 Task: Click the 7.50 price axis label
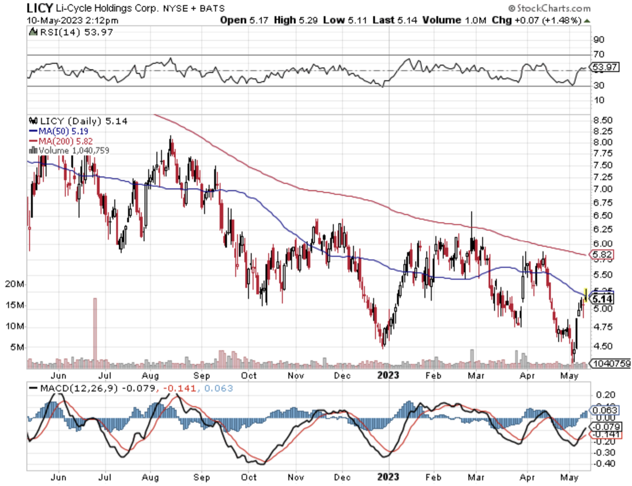click(x=603, y=165)
